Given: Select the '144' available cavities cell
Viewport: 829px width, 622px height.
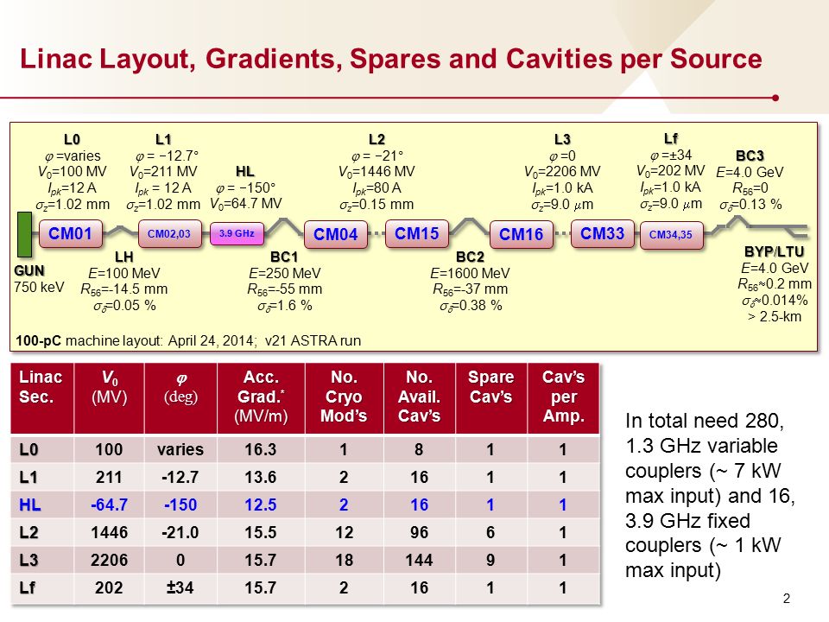Looking at the screenshot, I should (420, 560).
